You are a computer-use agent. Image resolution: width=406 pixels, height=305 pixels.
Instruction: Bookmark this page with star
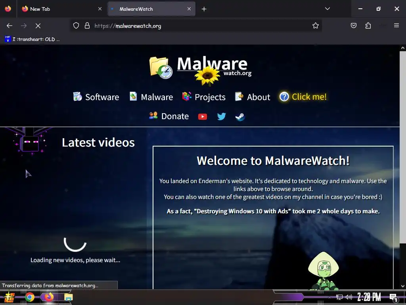315,25
